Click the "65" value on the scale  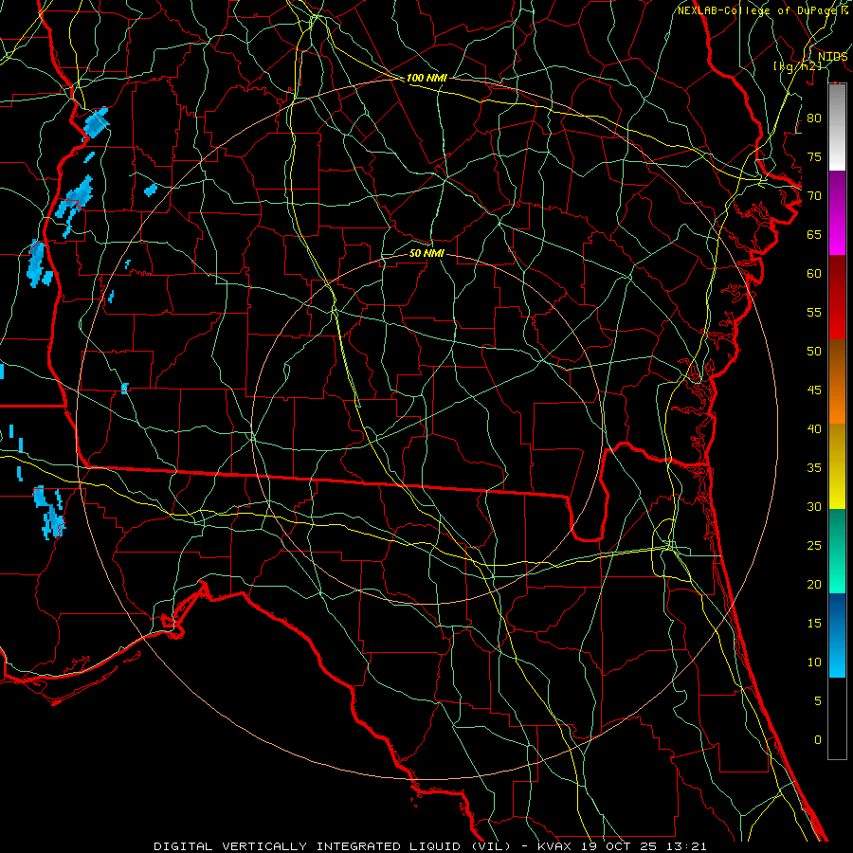[x=814, y=235]
